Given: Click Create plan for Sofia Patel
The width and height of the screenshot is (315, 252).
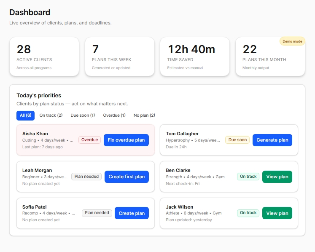Looking at the screenshot, I should 132,213.
